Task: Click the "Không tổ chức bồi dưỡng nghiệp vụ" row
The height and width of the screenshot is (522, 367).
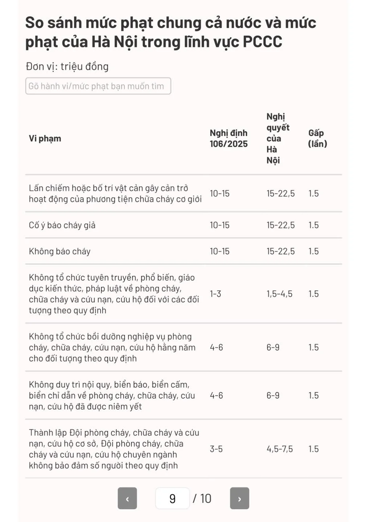Action: point(112,347)
